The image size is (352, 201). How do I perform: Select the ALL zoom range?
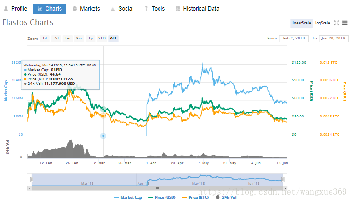113,39
